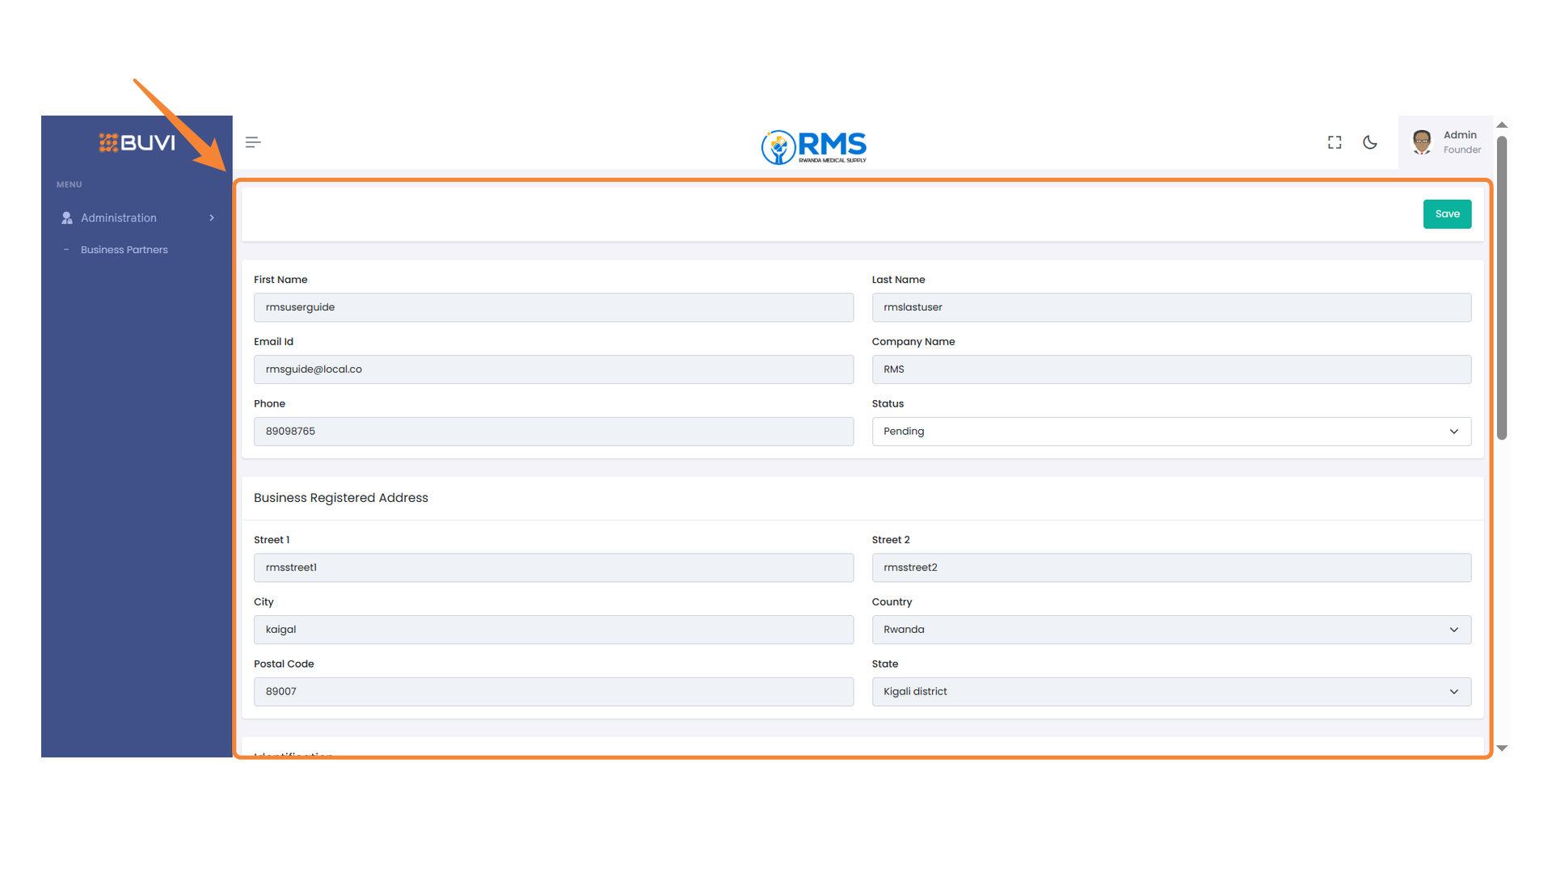Select the Administration user icon
This screenshot has height=873, width=1552.
[x=65, y=217]
